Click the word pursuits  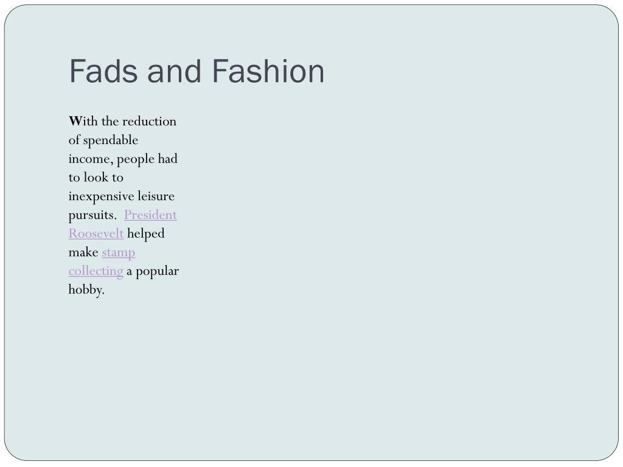click(x=92, y=215)
